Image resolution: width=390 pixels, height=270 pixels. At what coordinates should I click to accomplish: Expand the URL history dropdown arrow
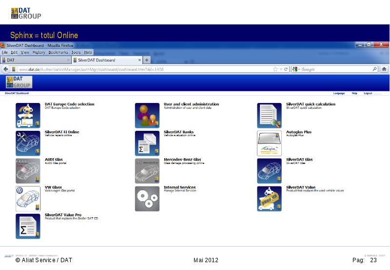tap(281, 69)
